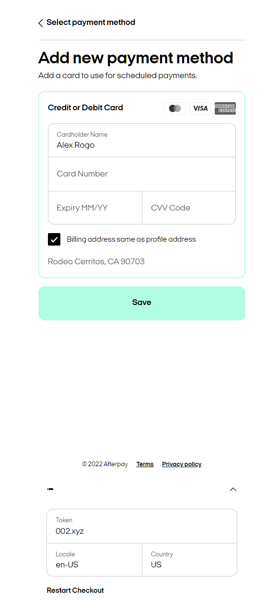Click the American Express logo icon
The width and height of the screenshot is (266, 600).
coord(225,108)
